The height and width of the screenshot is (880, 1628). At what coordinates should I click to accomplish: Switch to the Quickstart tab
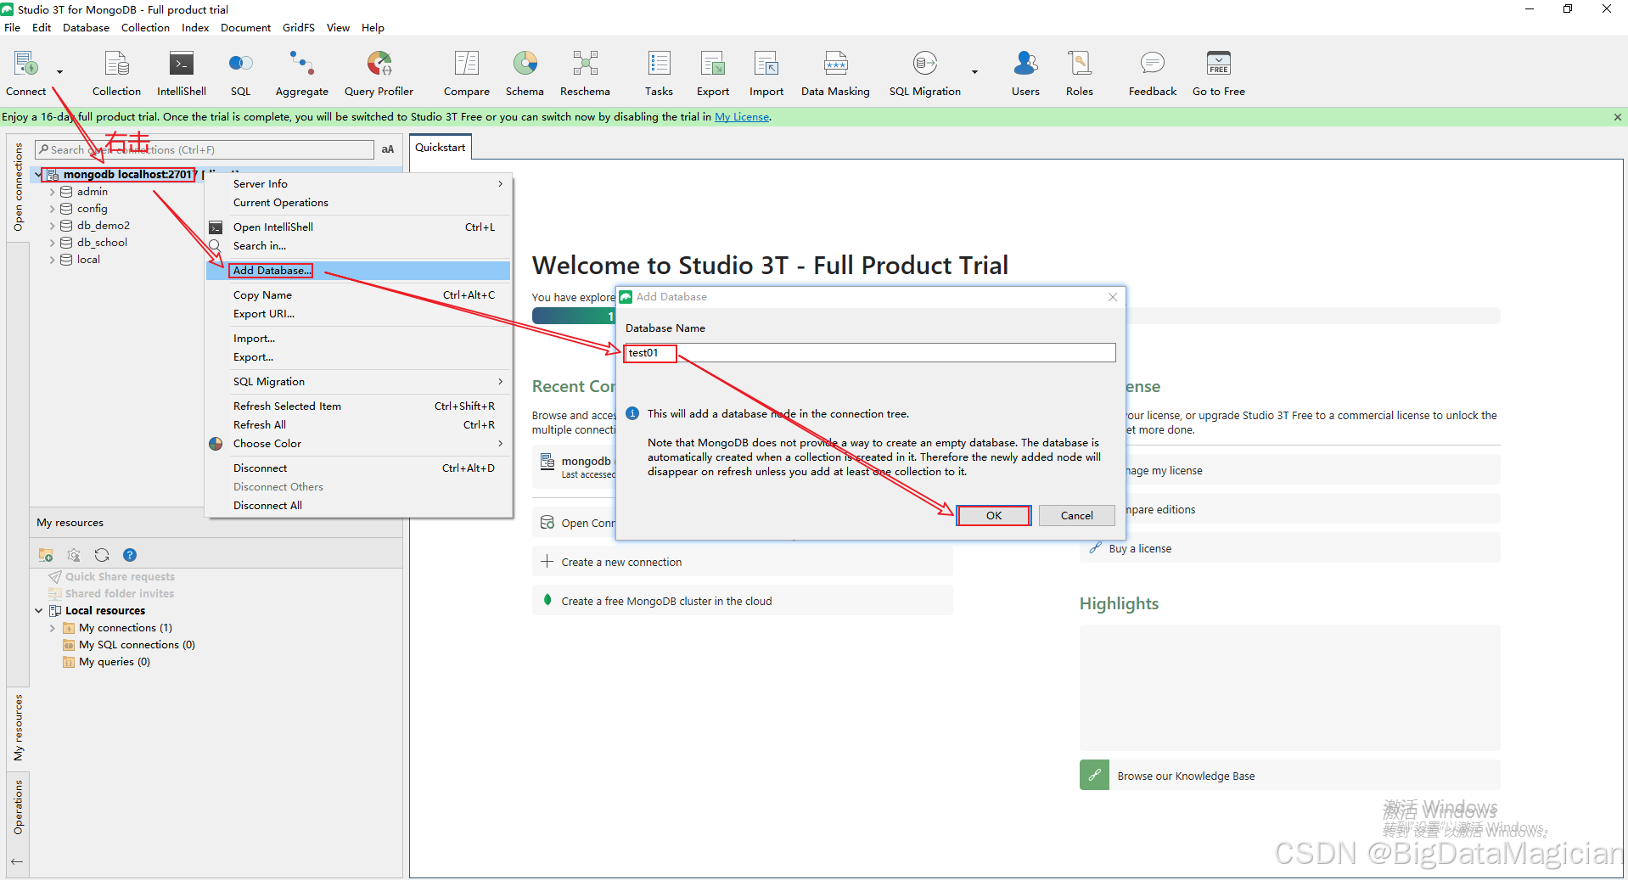click(x=441, y=148)
